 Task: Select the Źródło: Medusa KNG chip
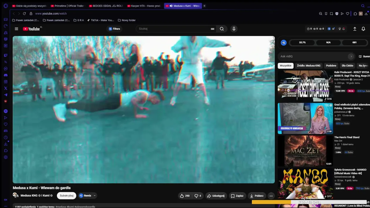point(308,66)
